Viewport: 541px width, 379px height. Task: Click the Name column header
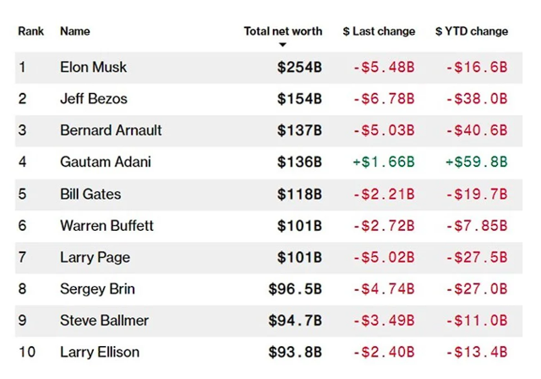click(75, 31)
